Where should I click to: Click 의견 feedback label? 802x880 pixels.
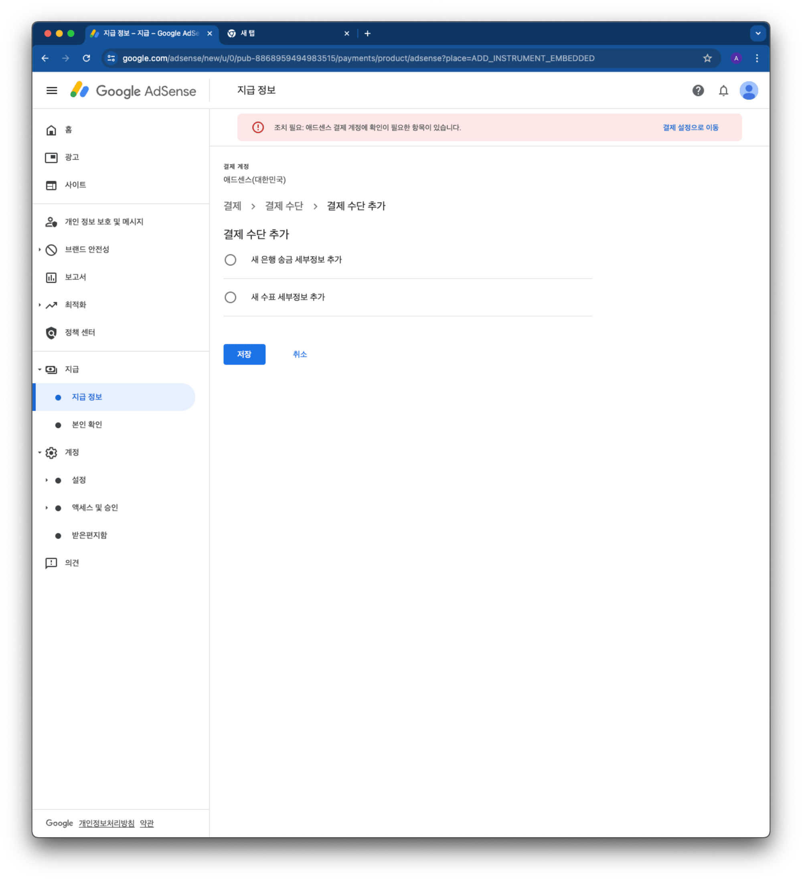click(72, 563)
